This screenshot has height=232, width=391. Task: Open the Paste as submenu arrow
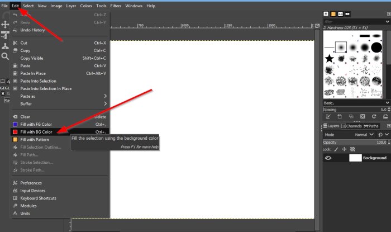pyautogui.click(x=106, y=96)
